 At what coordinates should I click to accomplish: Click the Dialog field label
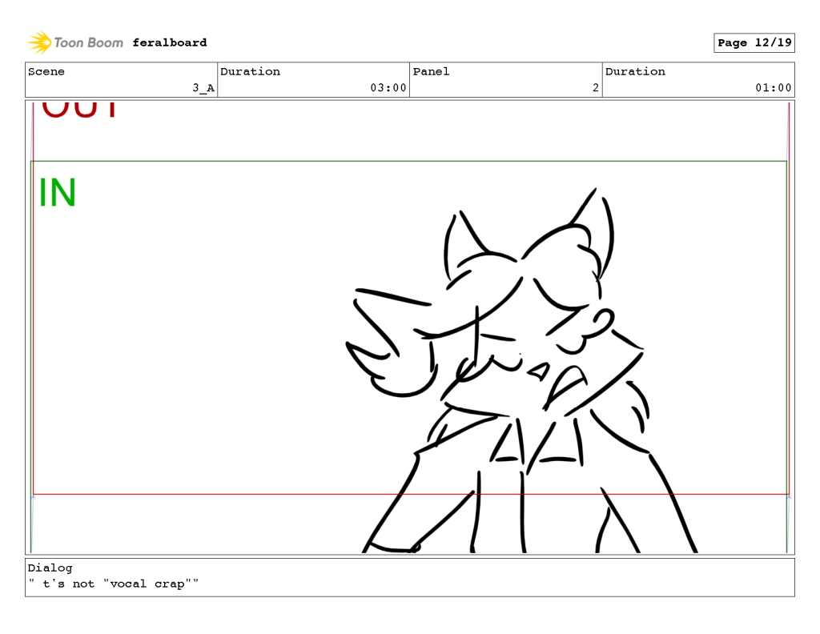click(x=50, y=568)
